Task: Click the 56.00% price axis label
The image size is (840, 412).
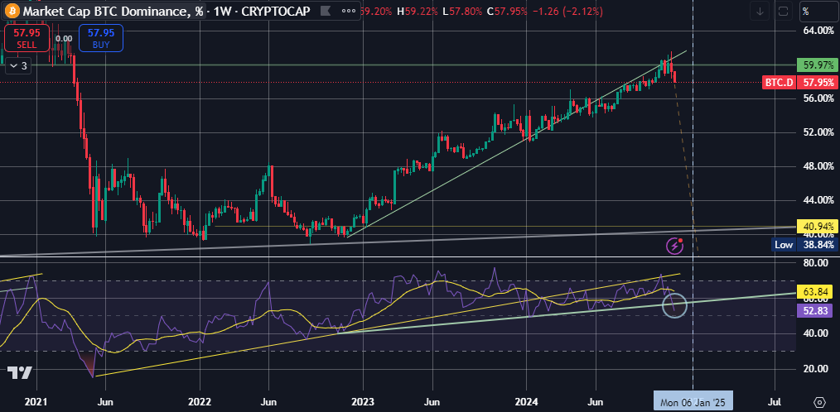Action: point(819,98)
